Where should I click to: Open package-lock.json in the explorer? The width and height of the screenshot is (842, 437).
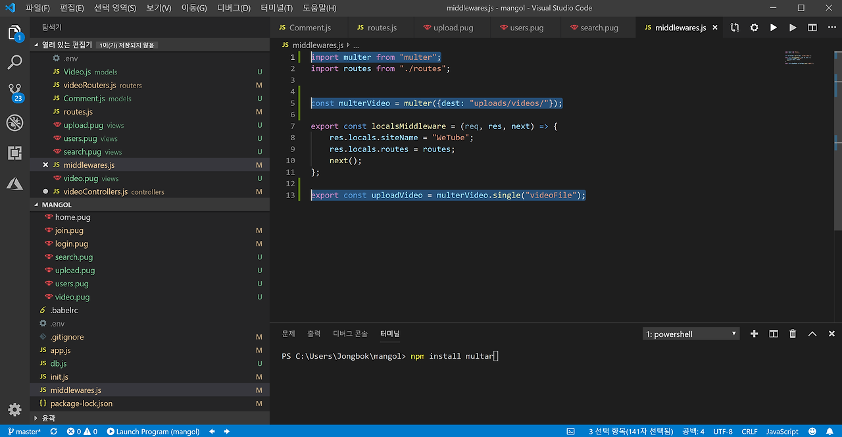tap(81, 403)
